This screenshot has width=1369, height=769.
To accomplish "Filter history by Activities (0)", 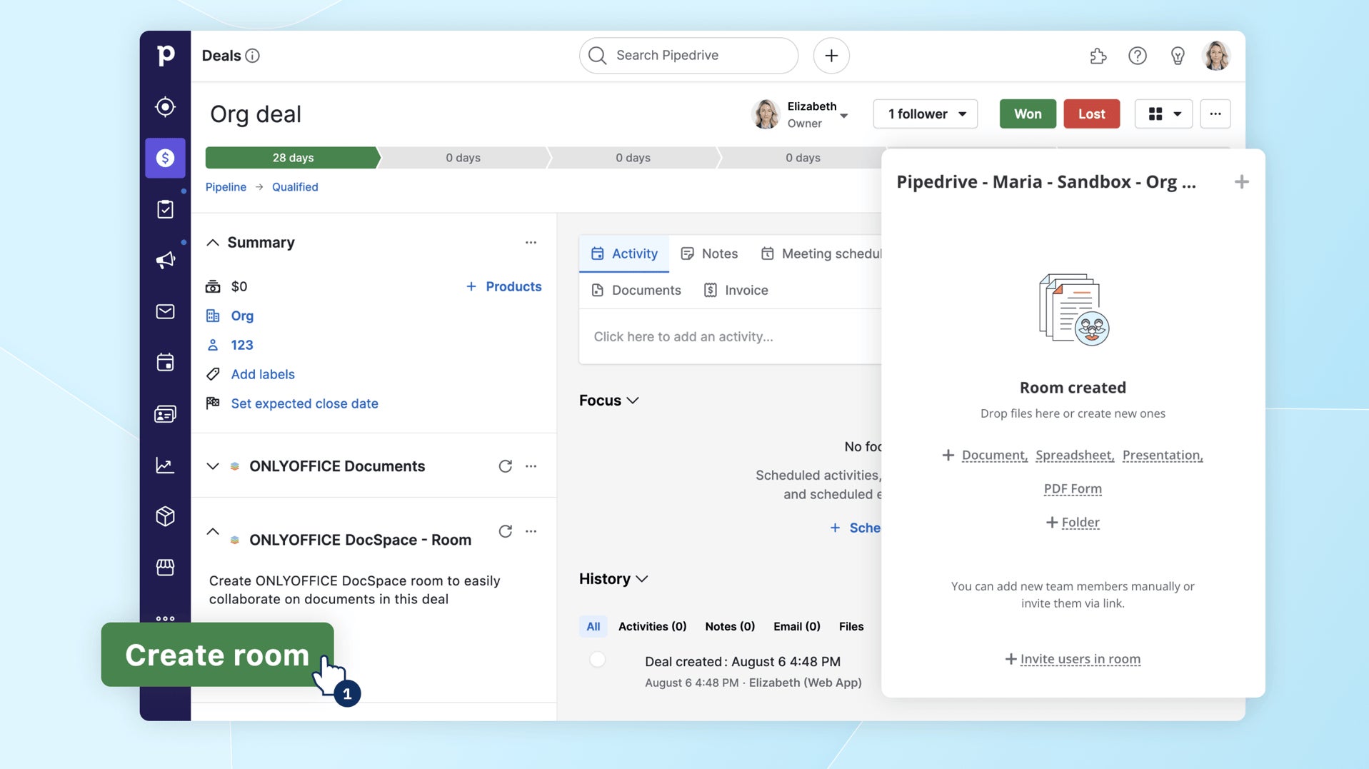I will [653, 627].
